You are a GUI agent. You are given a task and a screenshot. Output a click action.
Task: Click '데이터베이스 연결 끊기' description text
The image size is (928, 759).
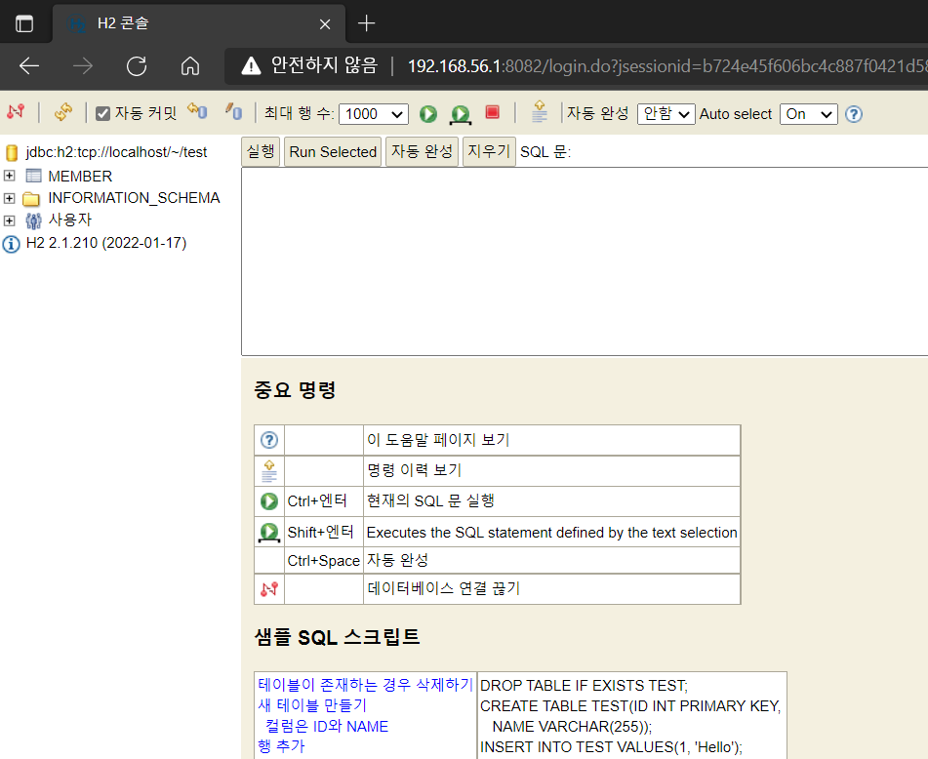click(x=443, y=588)
